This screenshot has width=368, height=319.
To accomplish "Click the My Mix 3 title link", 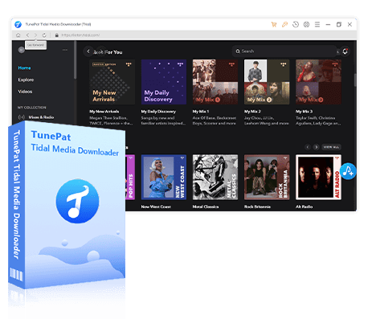I will (304, 112).
